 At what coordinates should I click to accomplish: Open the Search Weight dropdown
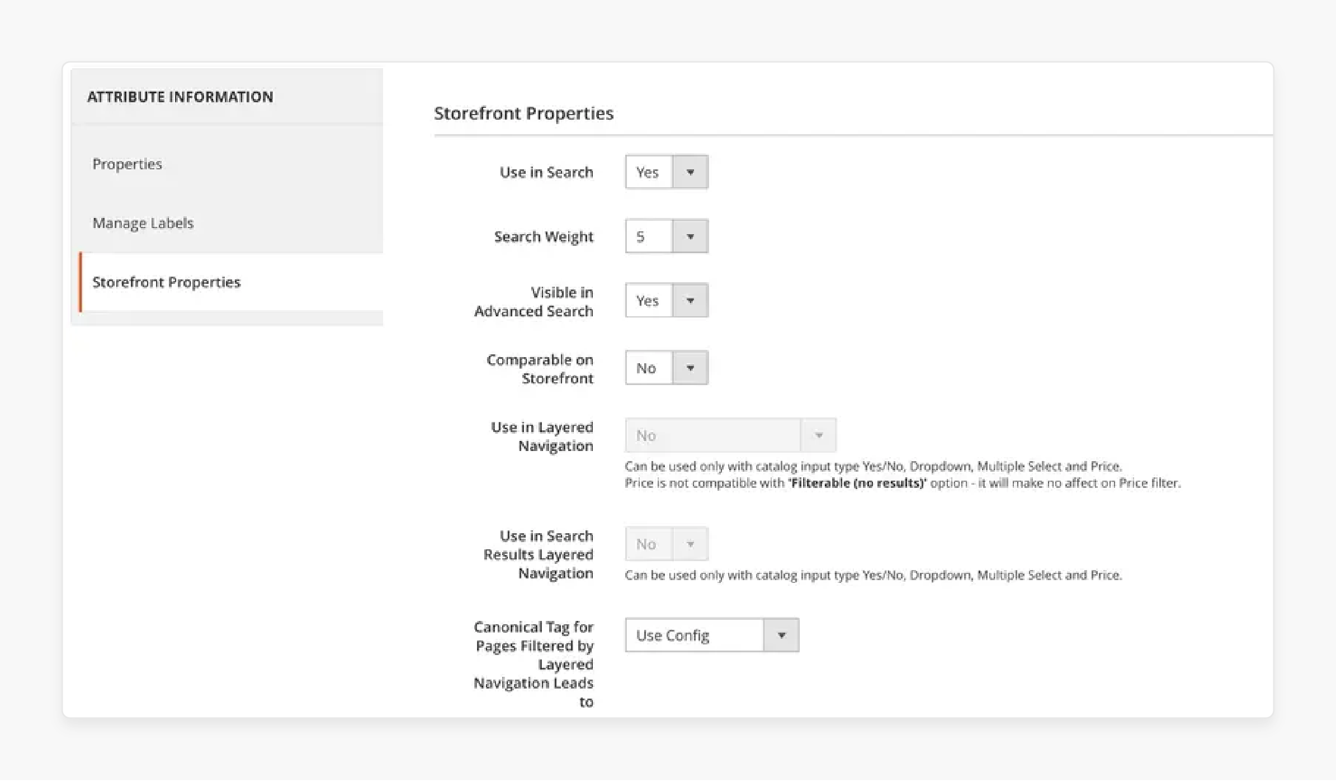click(667, 236)
